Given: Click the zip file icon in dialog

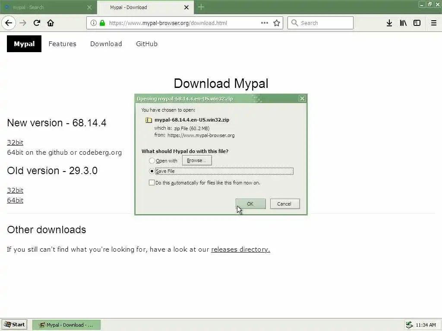Looking at the screenshot, I should [x=148, y=120].
